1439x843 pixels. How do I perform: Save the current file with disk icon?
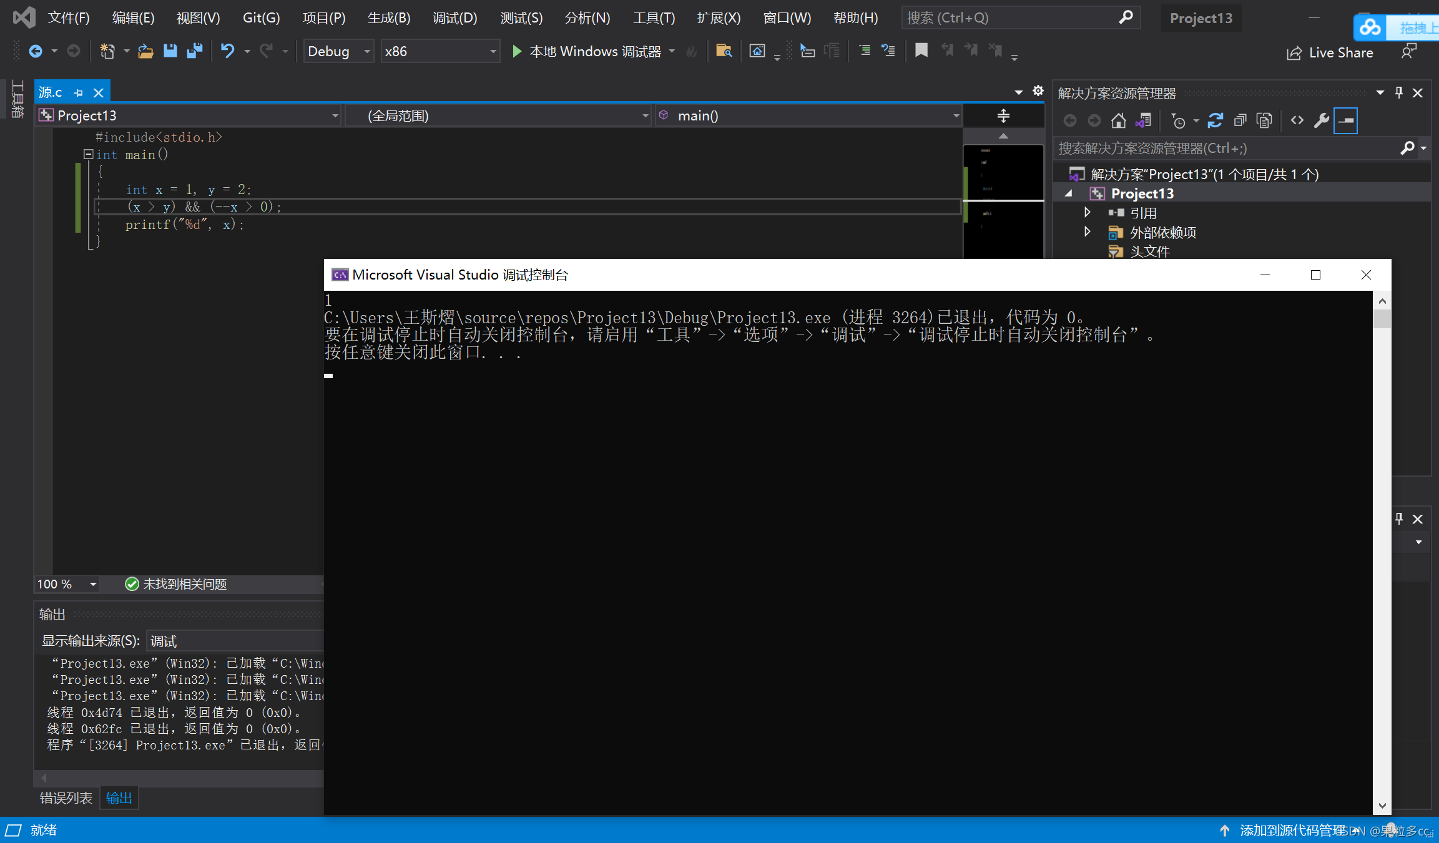coord(170,51)
